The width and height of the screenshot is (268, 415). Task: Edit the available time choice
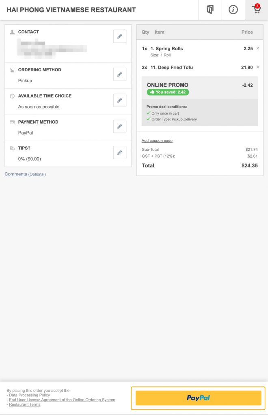tap(119, 101)
